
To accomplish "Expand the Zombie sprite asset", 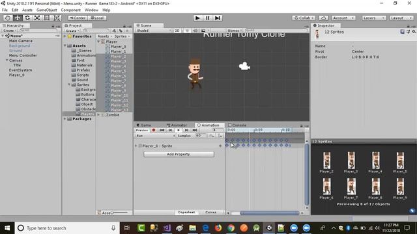I will [x=98, y=115].
